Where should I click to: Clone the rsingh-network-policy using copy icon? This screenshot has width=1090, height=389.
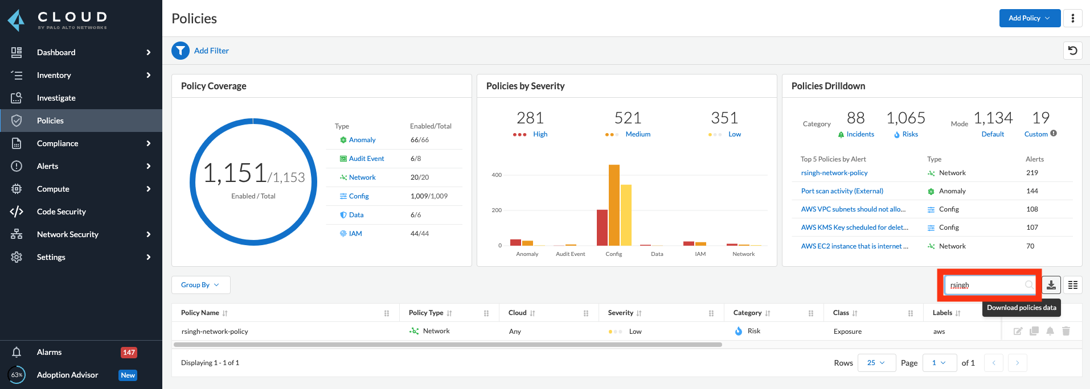pyautogui.click(x=1034, y=331)
